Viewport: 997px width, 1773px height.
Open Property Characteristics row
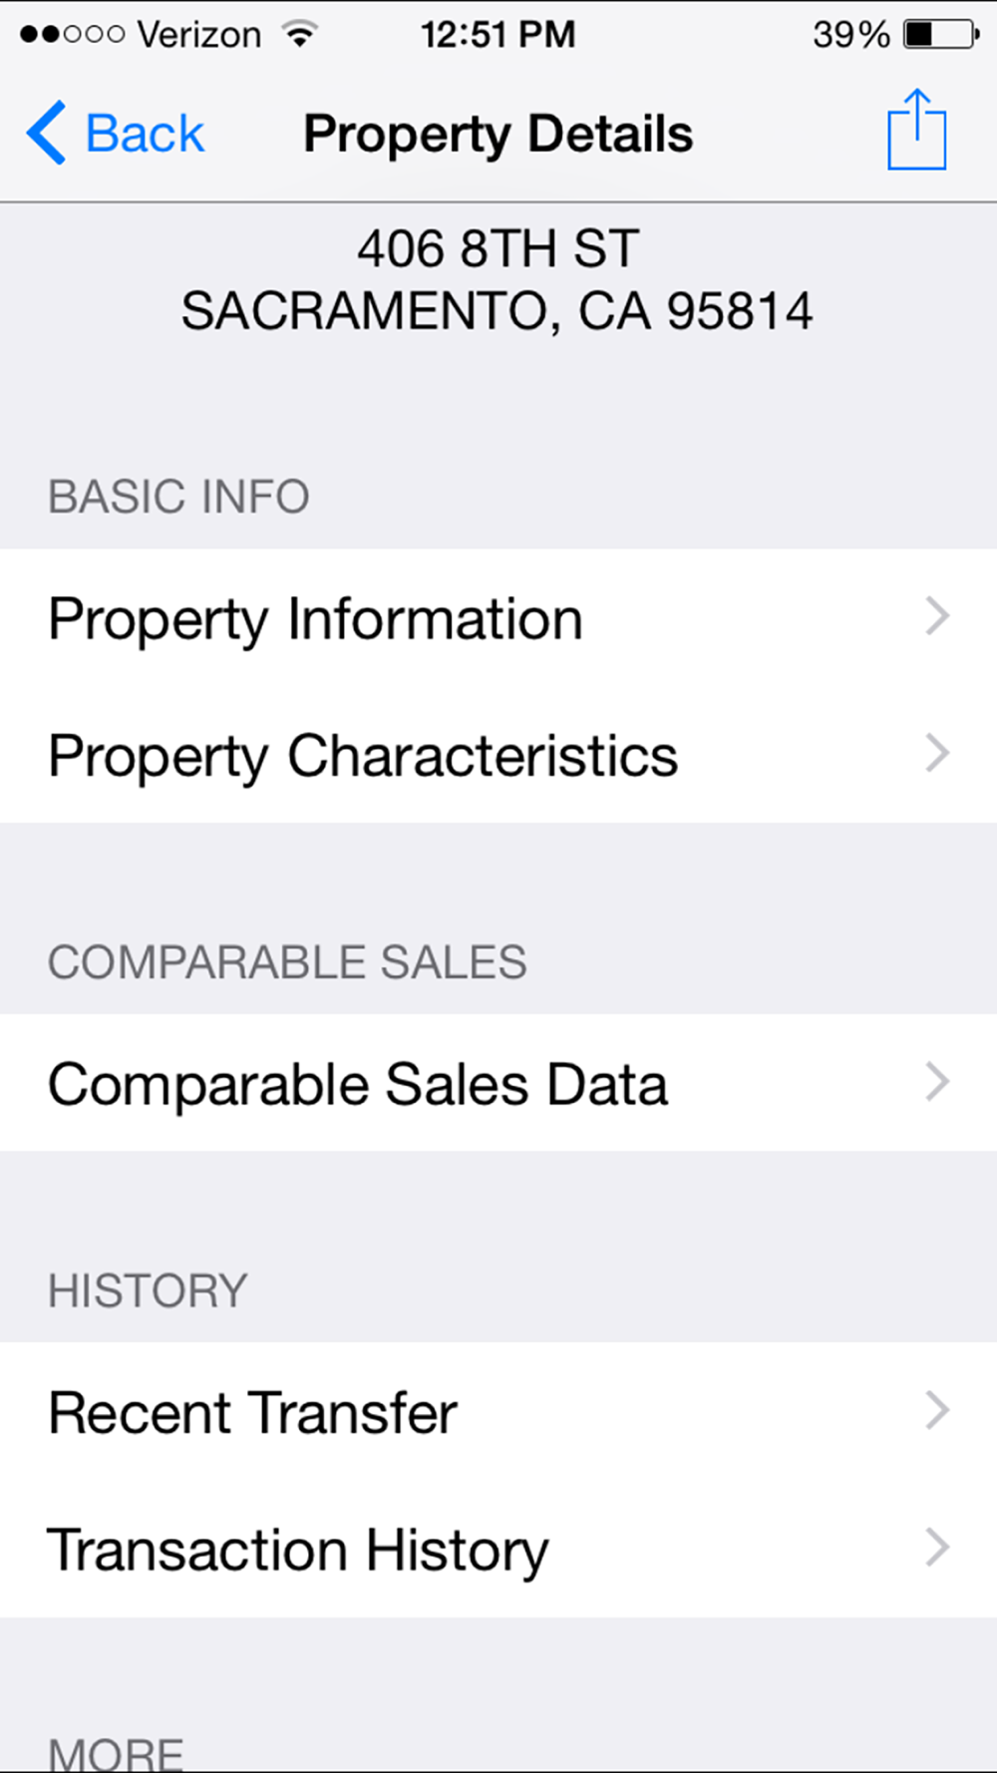coord(498,754)
